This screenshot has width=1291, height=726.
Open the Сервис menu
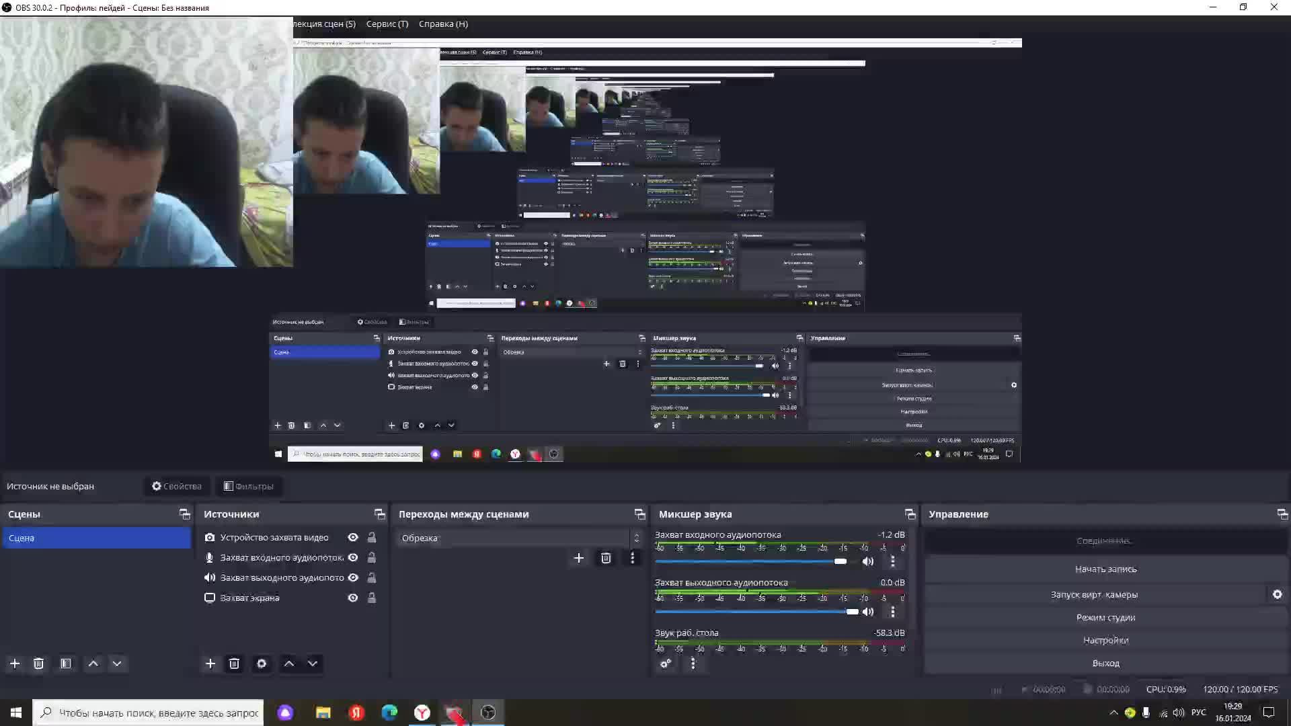point(387,24)
